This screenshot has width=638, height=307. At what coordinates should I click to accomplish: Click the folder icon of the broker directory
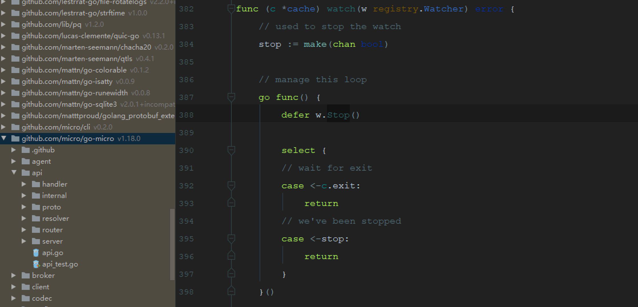point(26,276)
